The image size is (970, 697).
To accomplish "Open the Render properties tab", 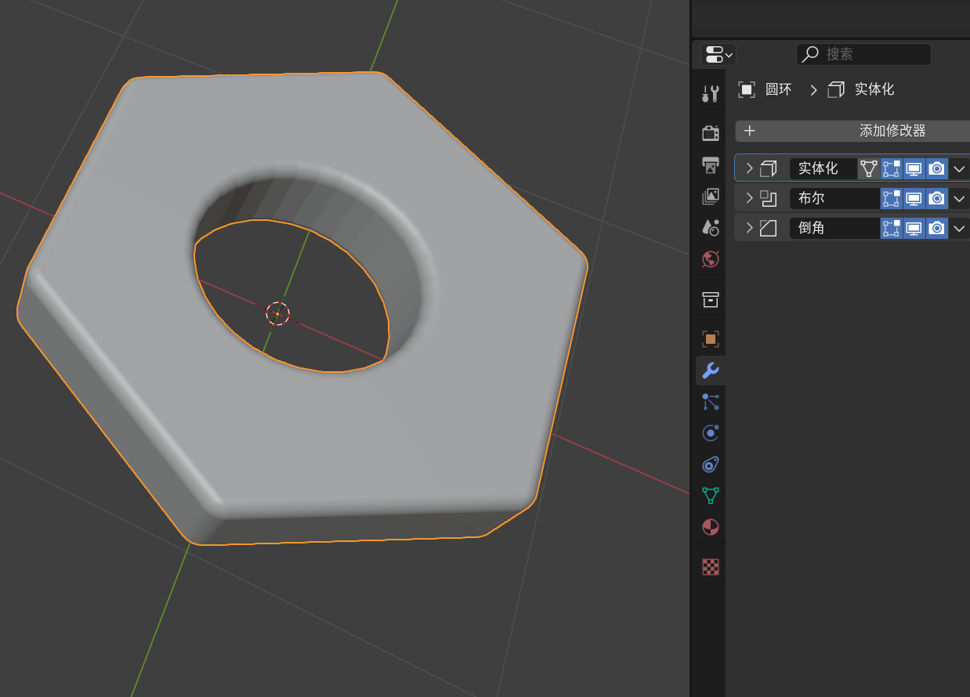I will pos(711,133).
